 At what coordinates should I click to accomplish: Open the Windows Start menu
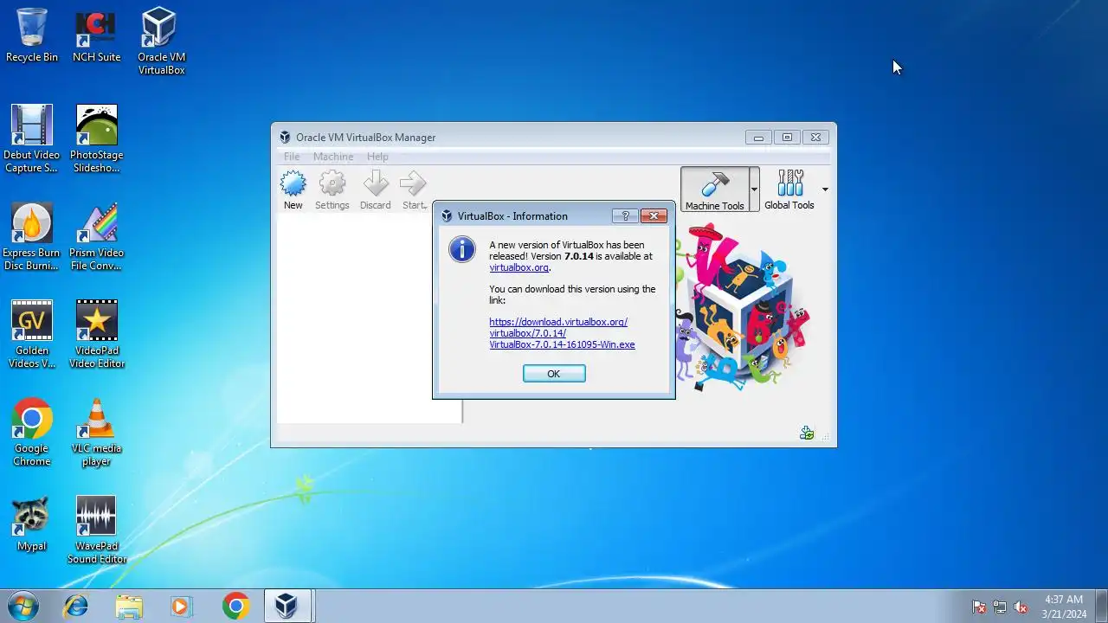[x=23, y=607]
